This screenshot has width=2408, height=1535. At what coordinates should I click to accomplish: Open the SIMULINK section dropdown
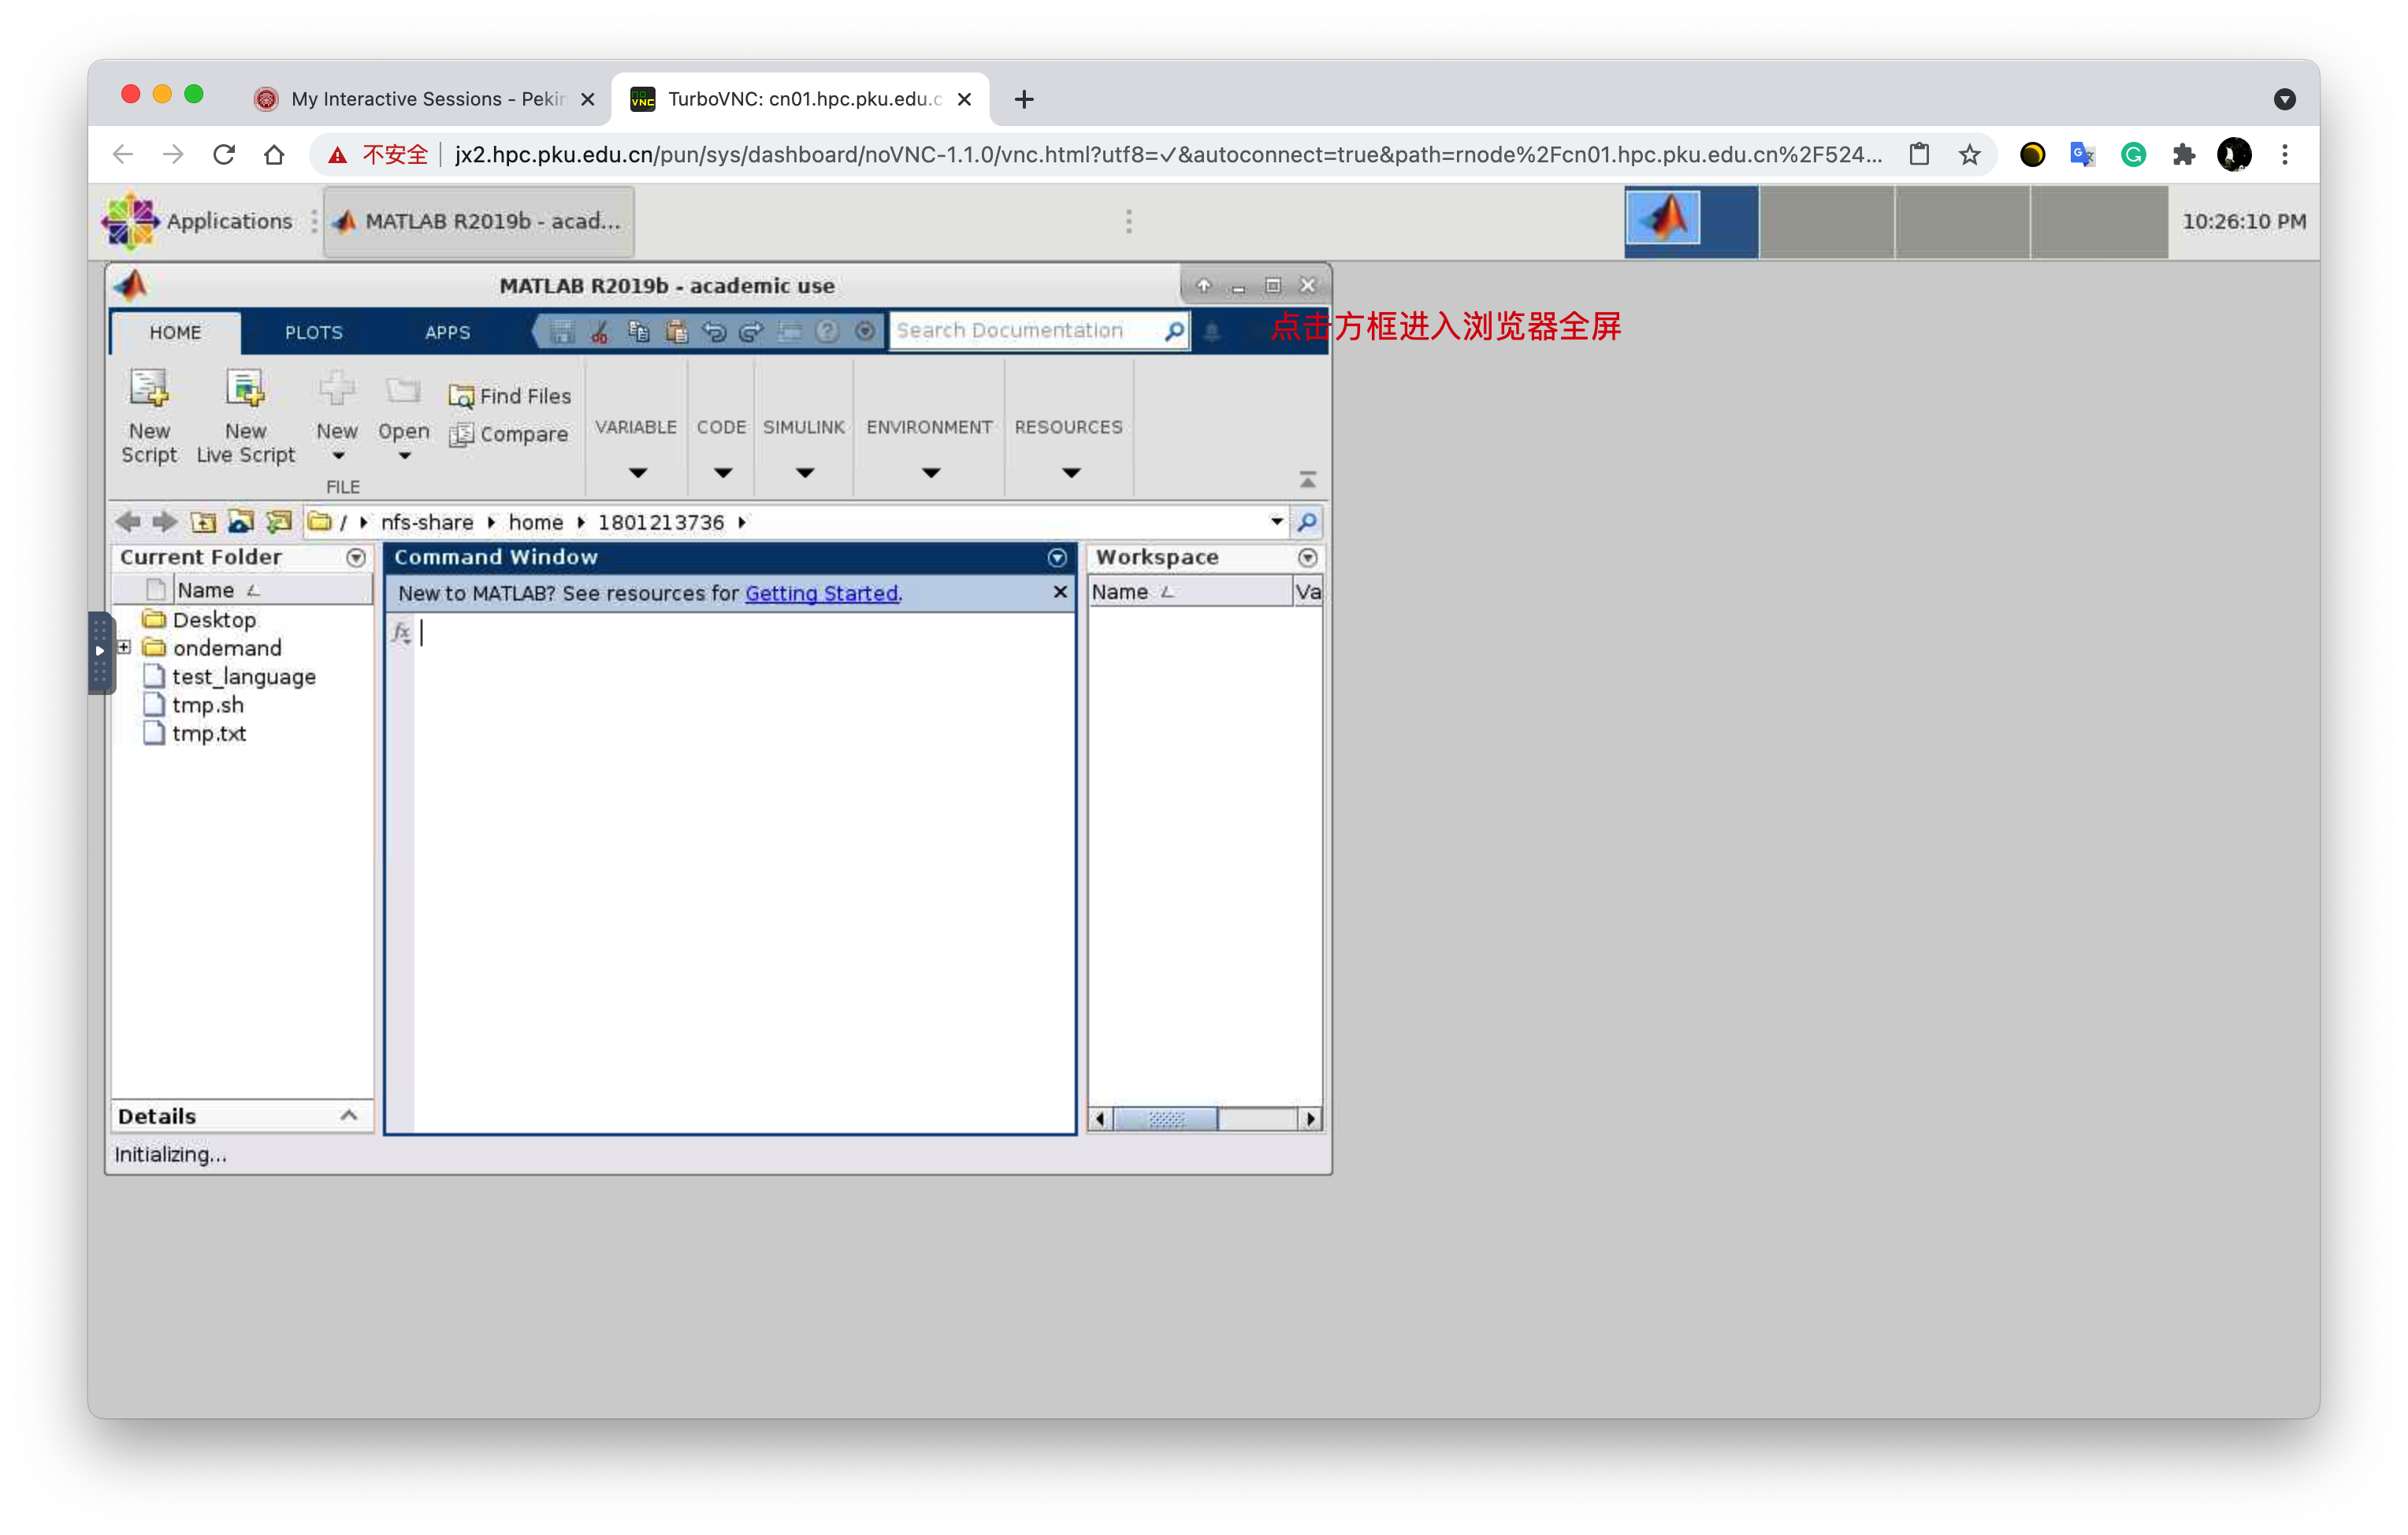point(804,472)
